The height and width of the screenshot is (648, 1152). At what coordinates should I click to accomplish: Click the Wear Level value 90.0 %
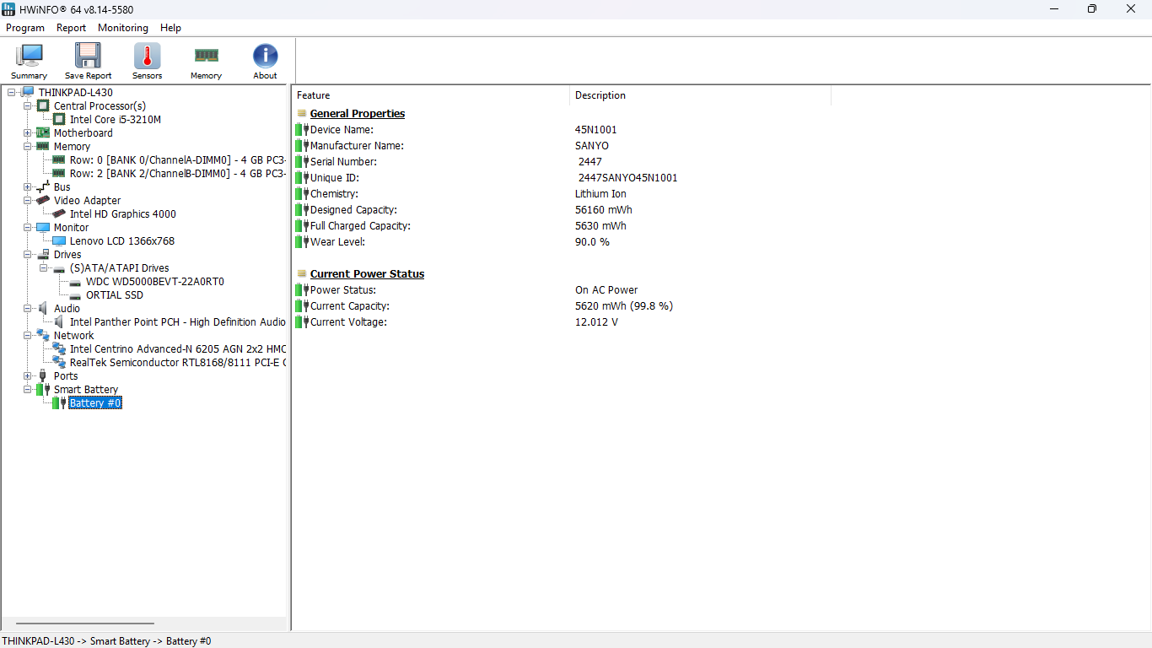coord(592,241)
